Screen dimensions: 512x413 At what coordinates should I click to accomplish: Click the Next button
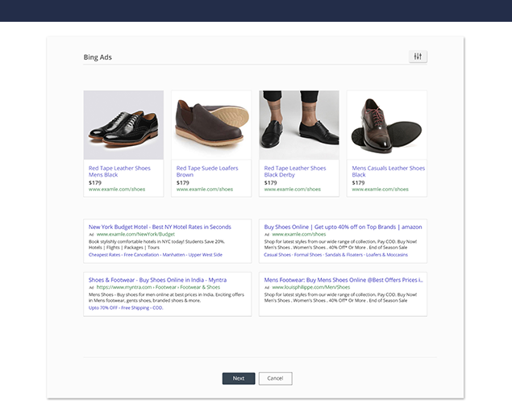coord(239,378)
